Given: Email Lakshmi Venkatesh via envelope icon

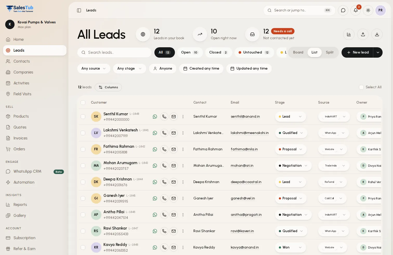Looking at the screenshot, I should (x=174, y=133).
